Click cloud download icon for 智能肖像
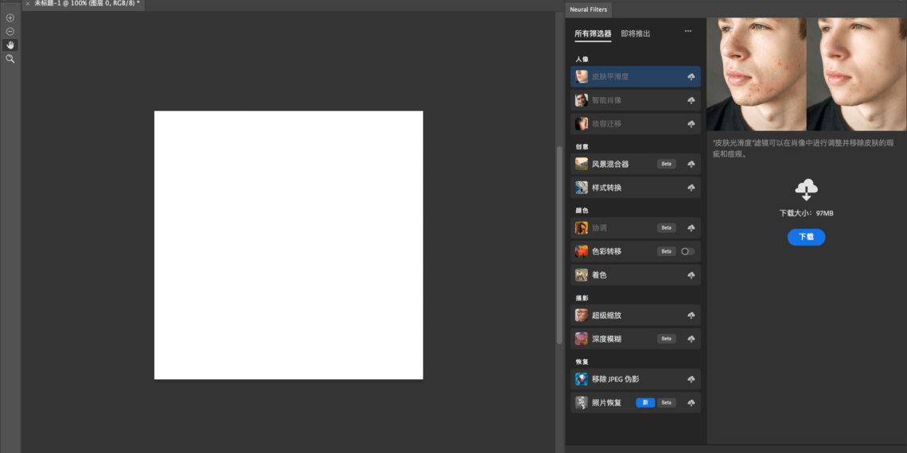 point(691,101)
